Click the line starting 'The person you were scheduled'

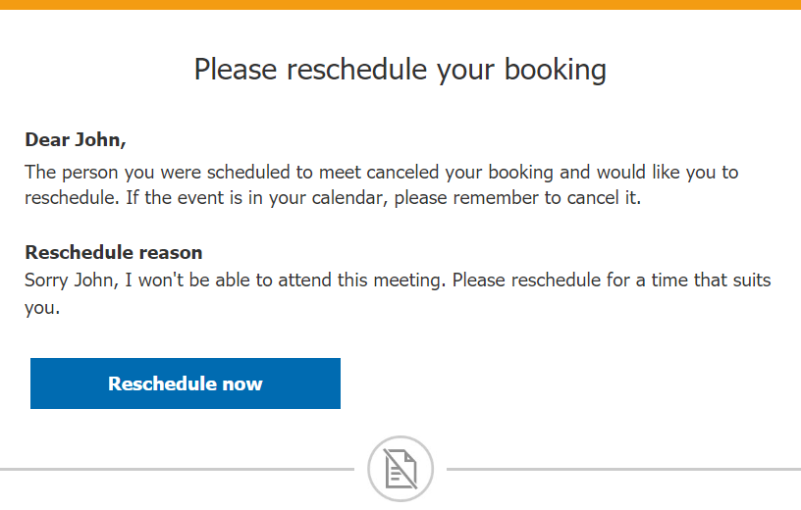point(381,173)
